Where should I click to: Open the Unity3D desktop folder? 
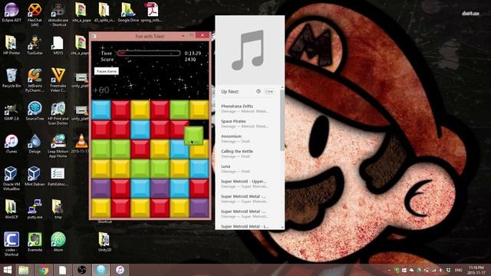(x=104, y=242)
